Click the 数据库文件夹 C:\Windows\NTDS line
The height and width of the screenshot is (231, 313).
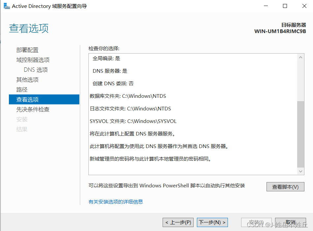point(128,96)
